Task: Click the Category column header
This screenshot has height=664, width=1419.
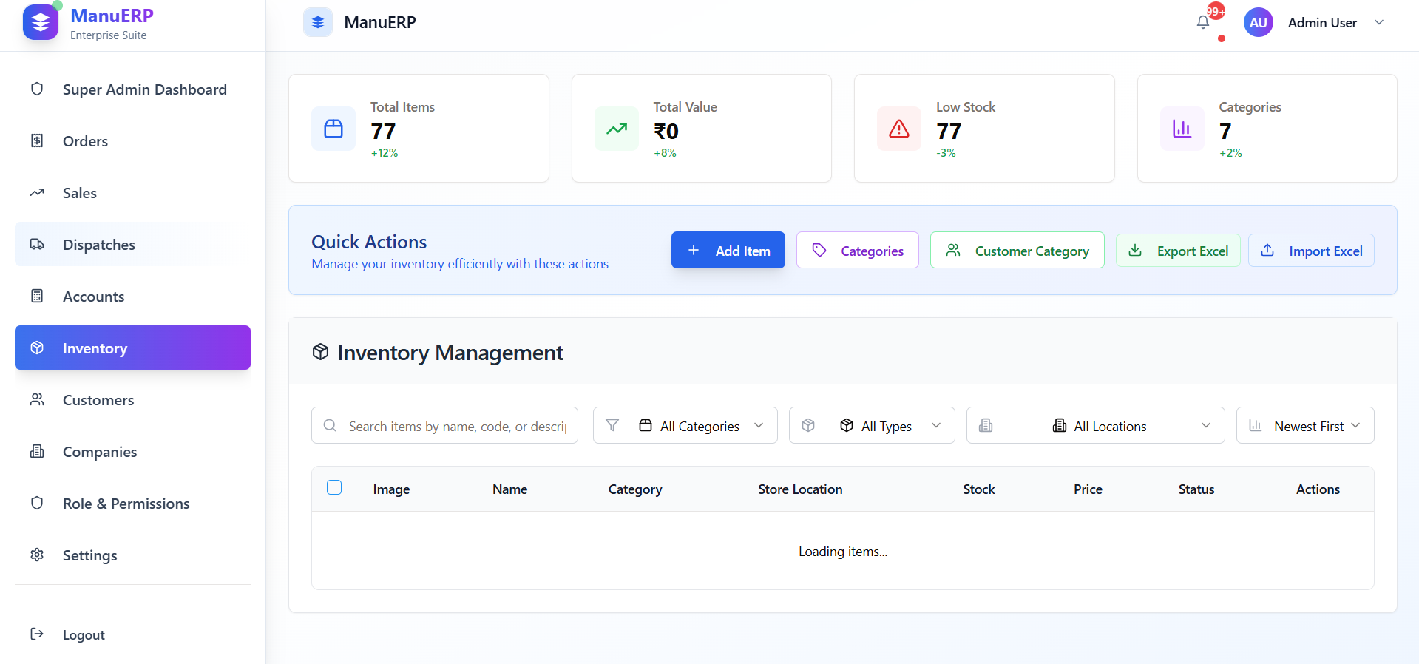Action: [x=635, y=489]
